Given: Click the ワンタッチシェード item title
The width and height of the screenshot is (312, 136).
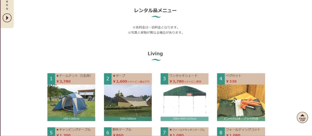Looking at the screenshot, I should 183,76.
